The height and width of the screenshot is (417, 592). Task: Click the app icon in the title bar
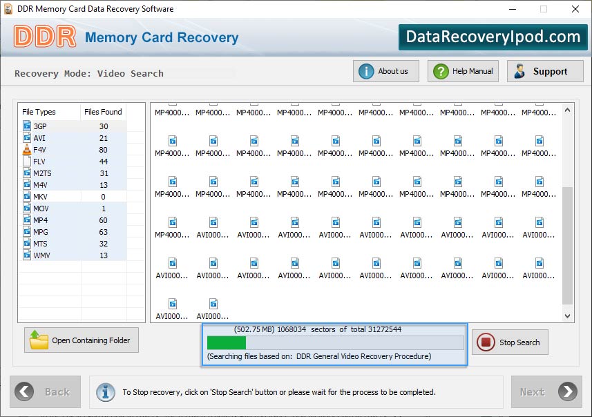(x=8, y=9)
